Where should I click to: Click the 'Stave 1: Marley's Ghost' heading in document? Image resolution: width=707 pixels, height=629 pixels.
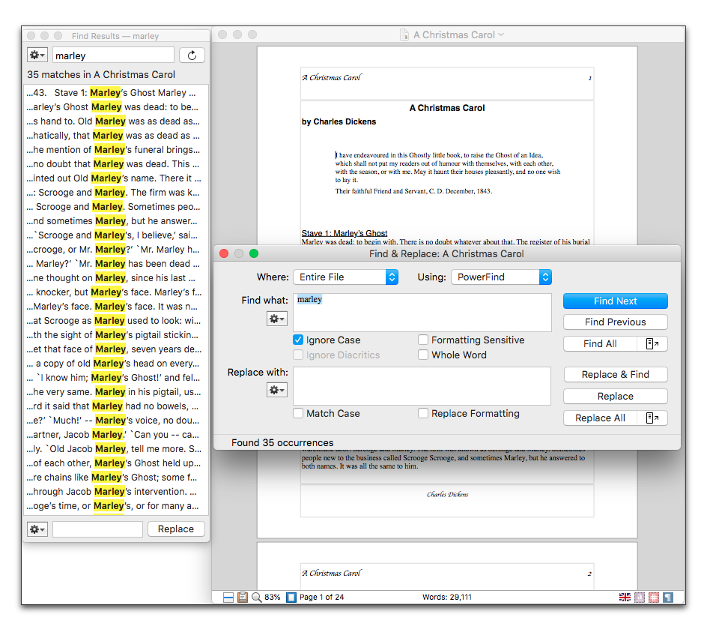345,233
